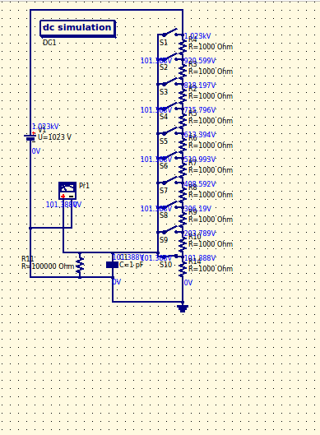Select switch S5
The height and width of the screenshot is (435, 320).
click(169, 132)
